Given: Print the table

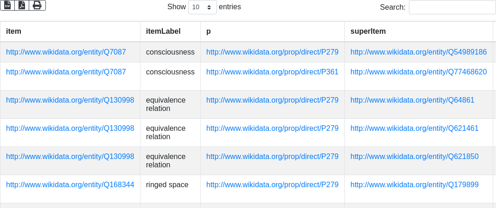Looking at the screenshot, I should click(37, 5).
